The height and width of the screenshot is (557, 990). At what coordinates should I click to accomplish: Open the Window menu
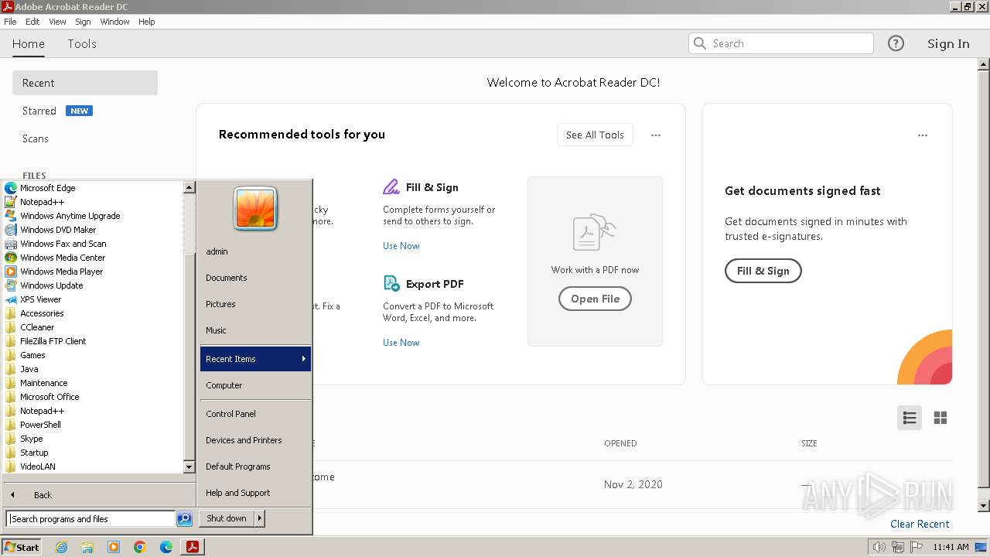point(114,22)
